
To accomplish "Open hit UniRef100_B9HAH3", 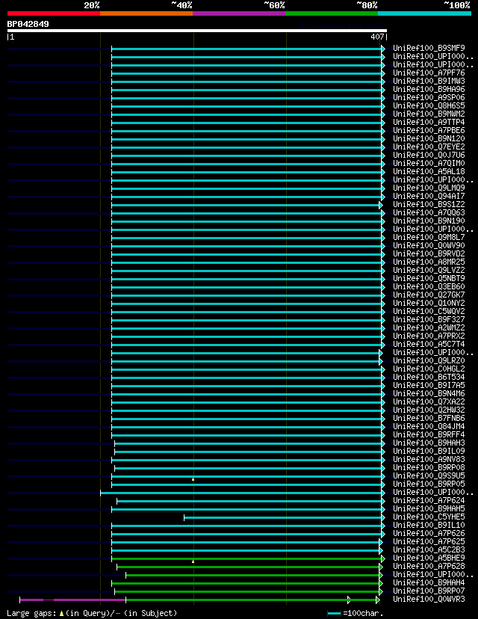I will point(429,443).
